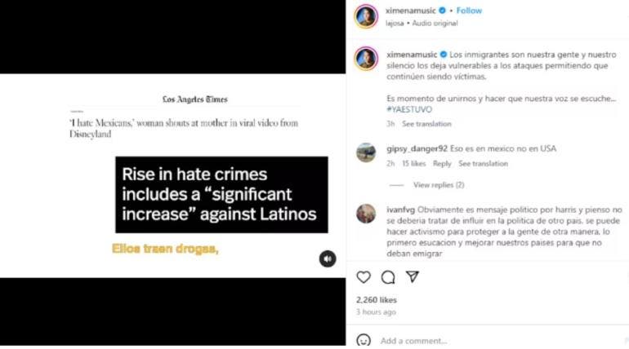Mute the video with the speaker icon

pos(328,258)
